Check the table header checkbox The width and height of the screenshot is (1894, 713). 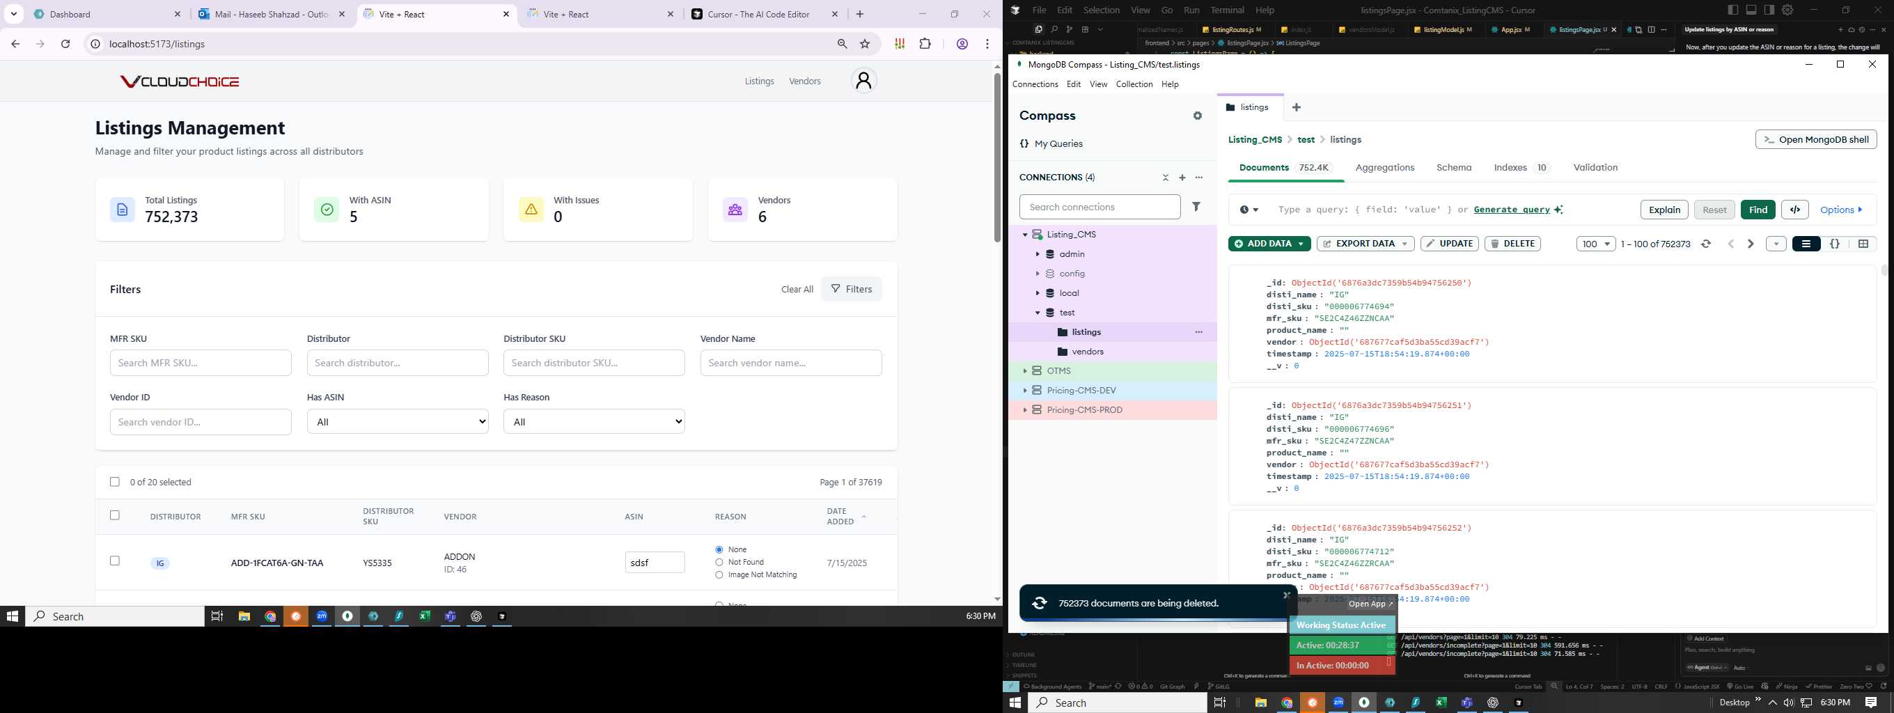coord(115,515)
